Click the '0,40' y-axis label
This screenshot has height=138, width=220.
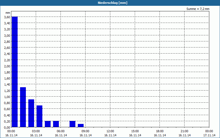7,115
